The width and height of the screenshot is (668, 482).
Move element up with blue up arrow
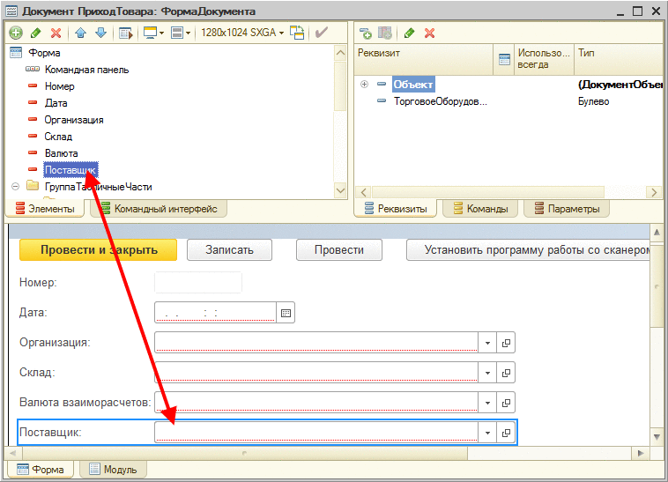pyautogui.click(x=80, y=33)
